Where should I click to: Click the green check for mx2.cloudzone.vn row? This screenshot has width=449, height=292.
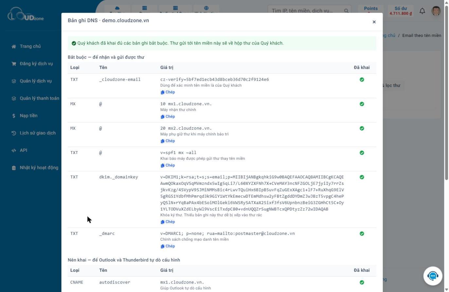tap(362, 128)
